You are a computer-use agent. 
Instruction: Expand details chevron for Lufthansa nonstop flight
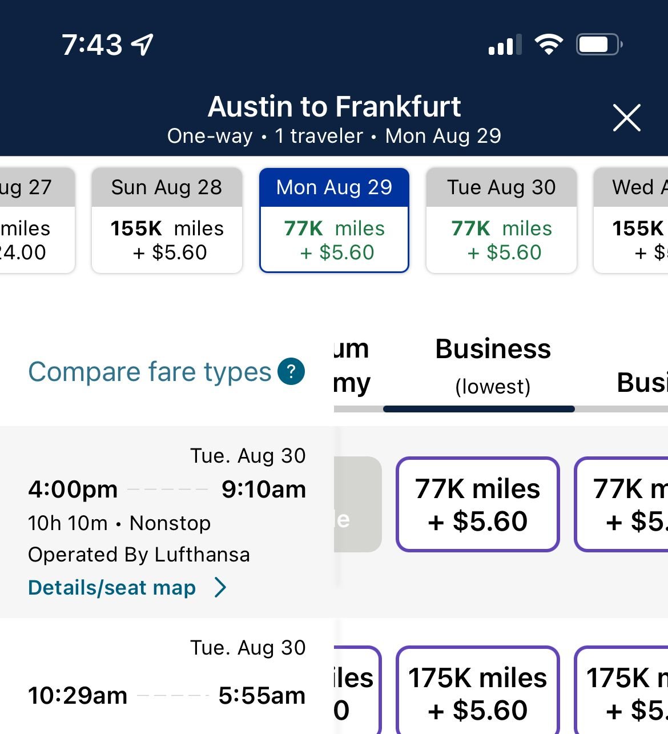point(220,587)
